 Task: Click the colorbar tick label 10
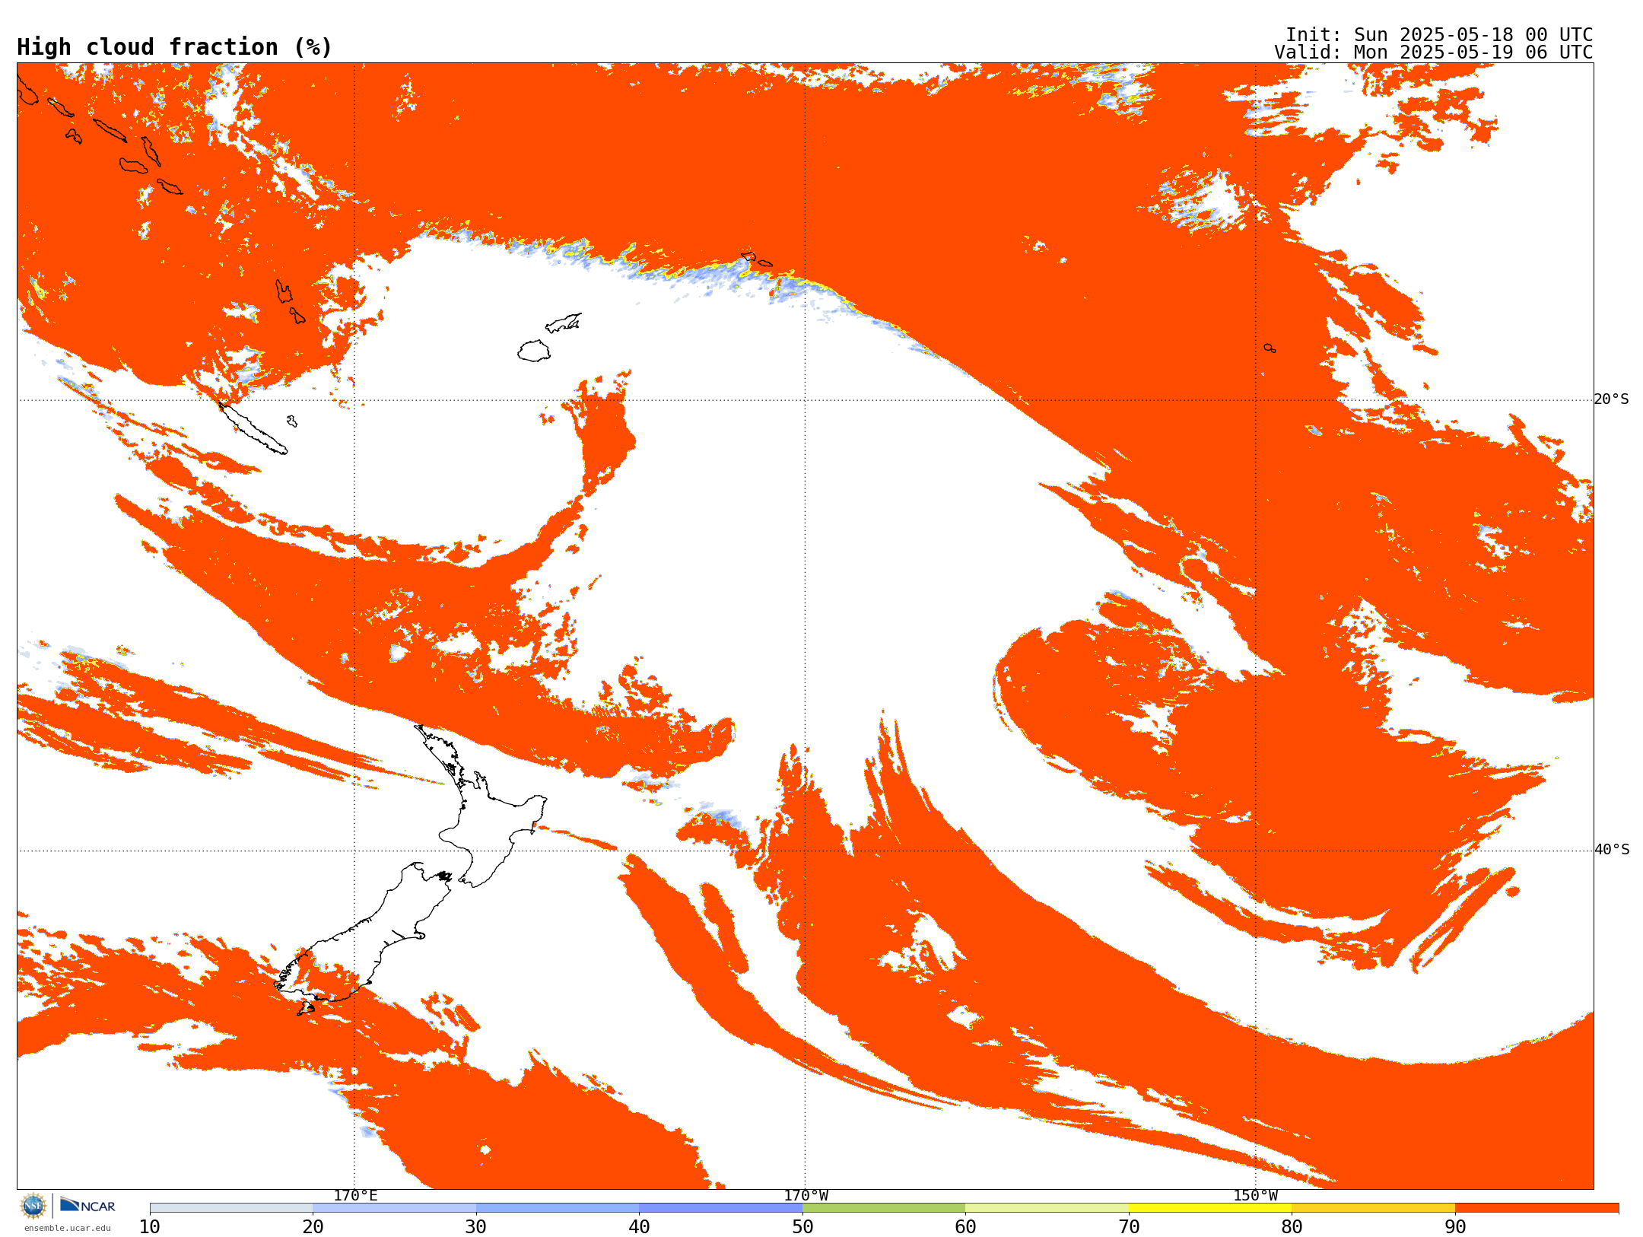(150, 1226)
